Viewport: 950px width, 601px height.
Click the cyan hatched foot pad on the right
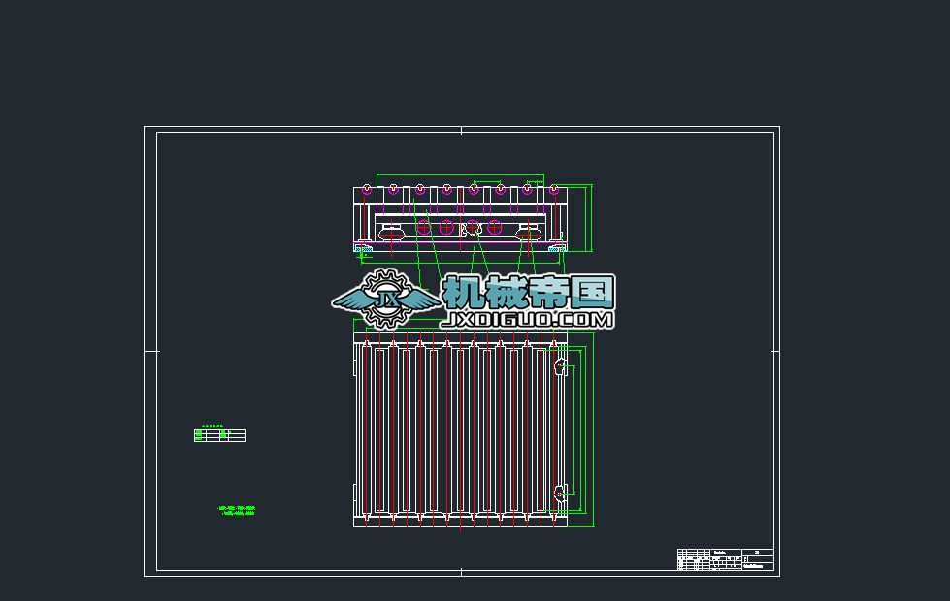coord(556,249)
